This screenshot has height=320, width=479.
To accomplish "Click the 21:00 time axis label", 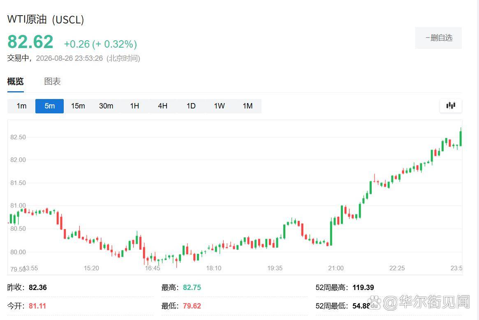I will point(336,268).
